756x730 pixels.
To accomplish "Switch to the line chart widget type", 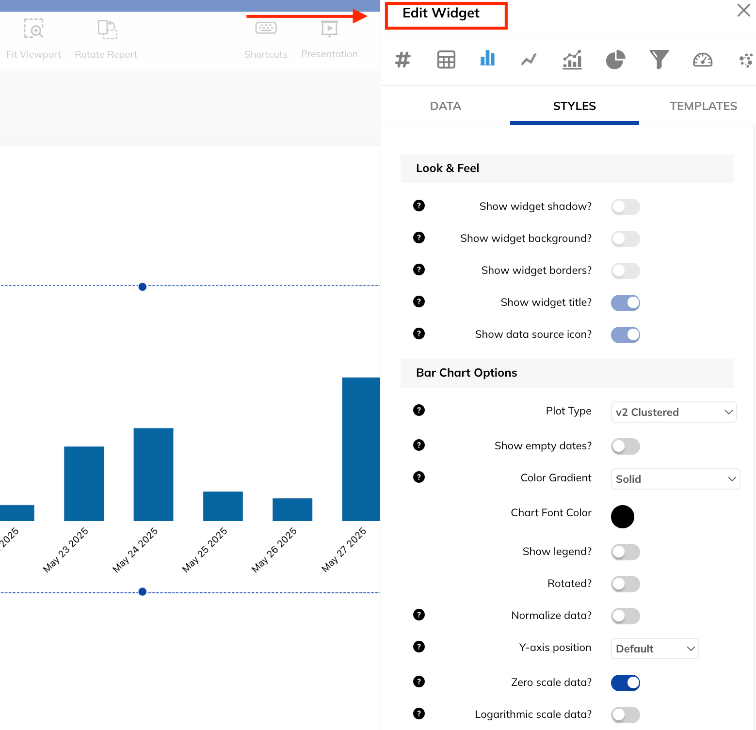I will [528, 60].
